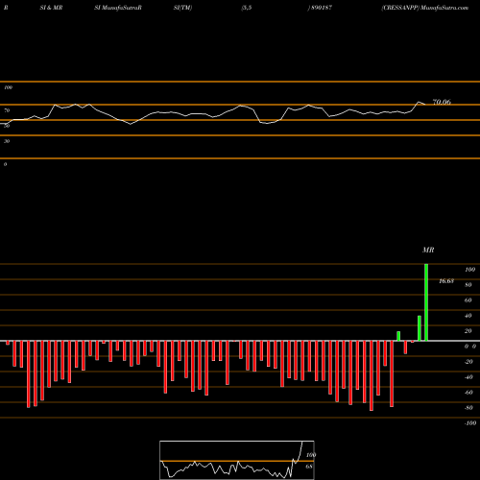Image resolution: width=480 pixels, height=480 pixels.
Task: Click the '(5,5' parameter text in the header
Action: pos(247,8)
